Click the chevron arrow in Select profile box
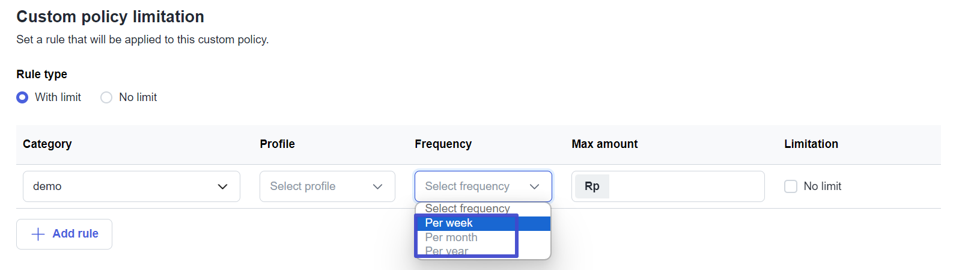Image resolution: width=953 pixels, height=270 pixels. [x=377, y=186]
